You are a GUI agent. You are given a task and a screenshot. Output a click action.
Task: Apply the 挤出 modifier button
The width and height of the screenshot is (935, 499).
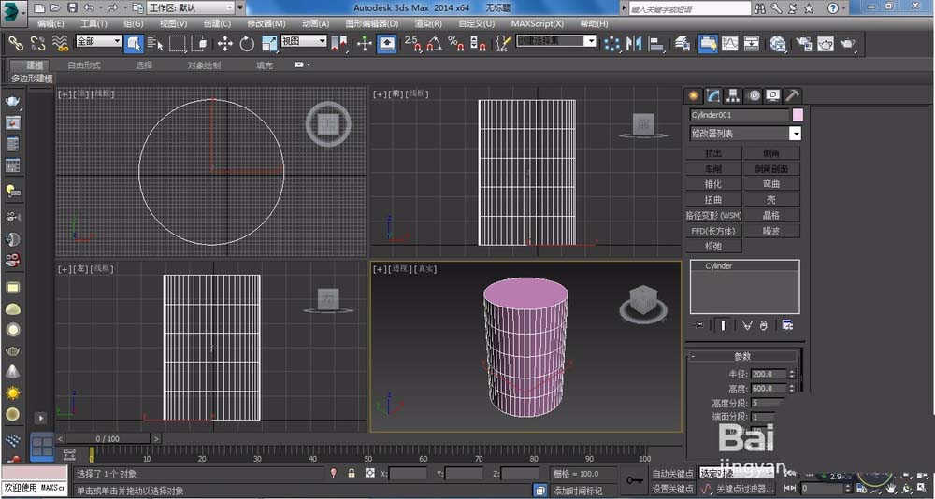click(713, 153)
